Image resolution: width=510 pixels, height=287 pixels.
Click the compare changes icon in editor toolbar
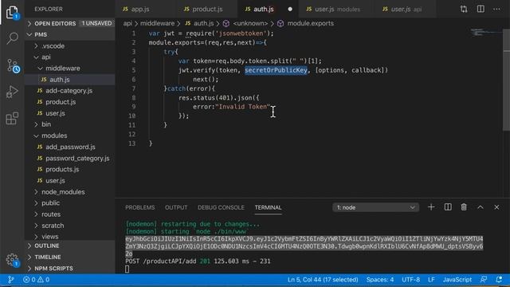(x=464, y=9)
